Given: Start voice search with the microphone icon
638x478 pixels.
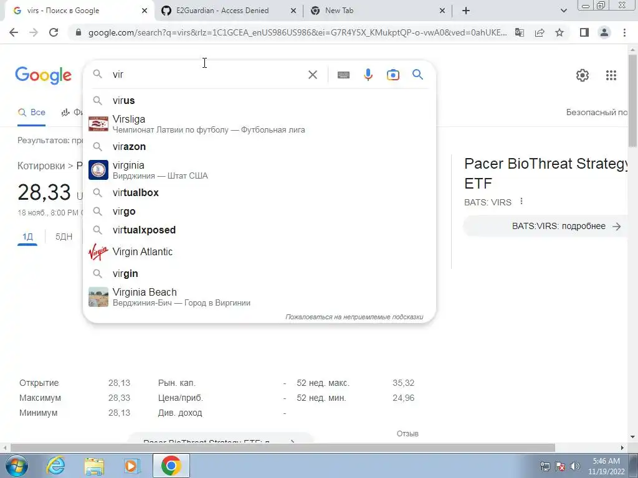Looking at the screenshot, I should [x=368, y=75].
